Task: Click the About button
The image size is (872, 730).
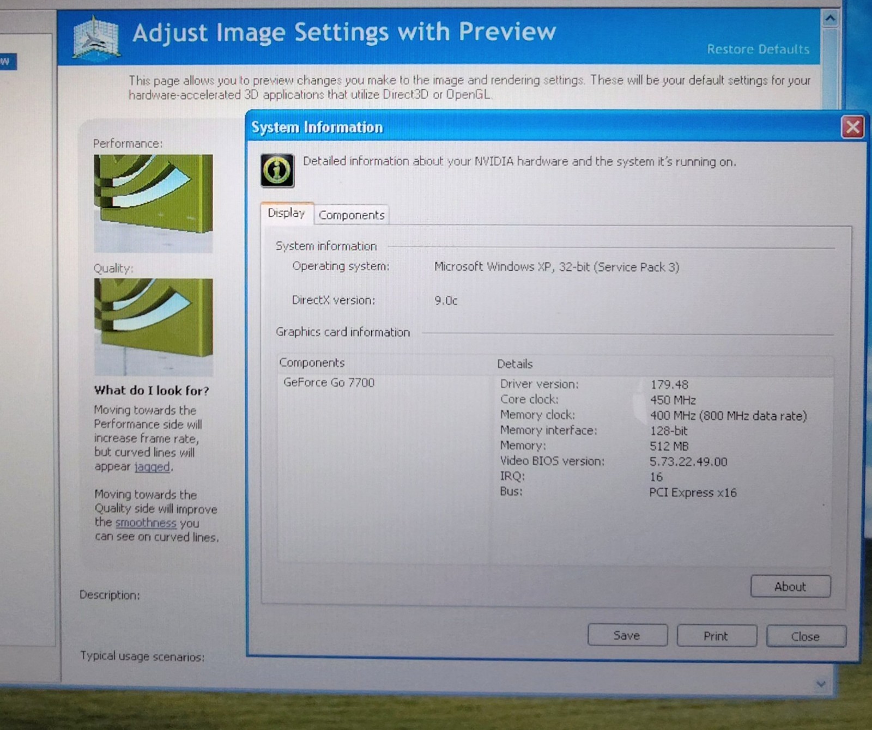Action: coord(790,587)
